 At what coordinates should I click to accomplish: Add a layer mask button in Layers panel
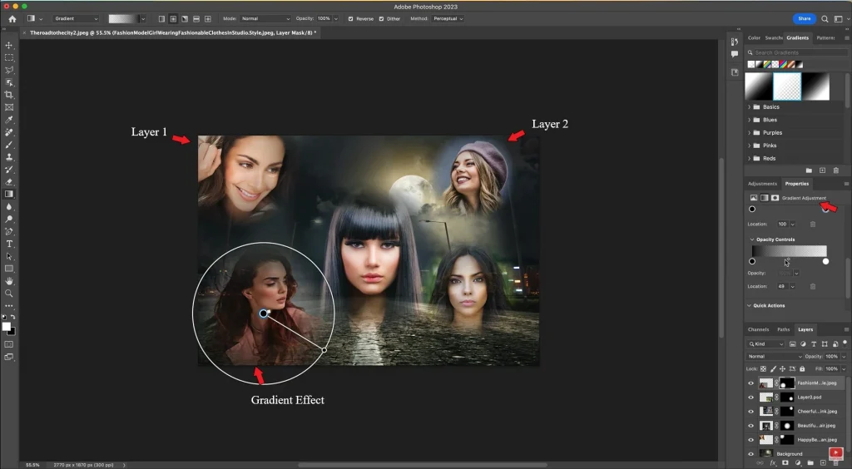[785, 463]
